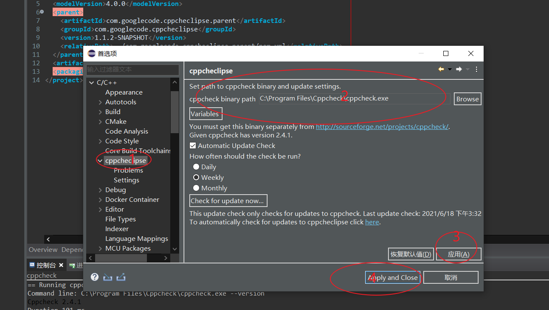The height and width of the screenshot is (310, 549).
Task: Select Core Build Toolchains item
Action: pos(138,151)
